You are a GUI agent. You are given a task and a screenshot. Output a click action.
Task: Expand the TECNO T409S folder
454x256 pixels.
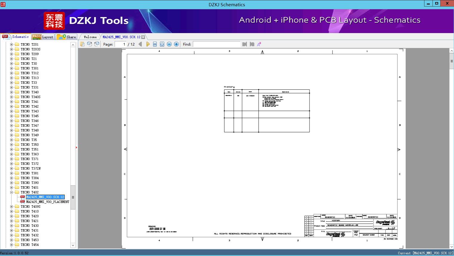click(x=12, y=207)
